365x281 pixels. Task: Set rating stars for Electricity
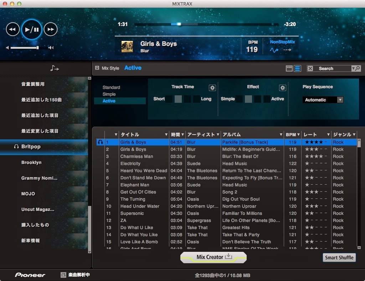point(316,164)
